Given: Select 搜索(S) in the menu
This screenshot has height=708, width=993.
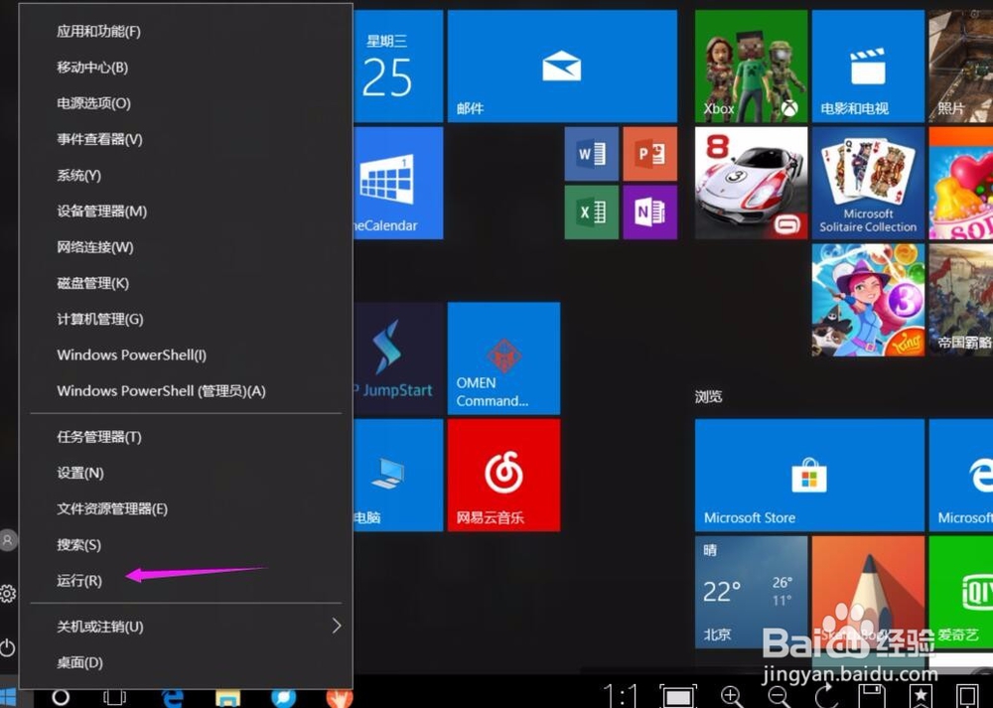Looking at the screenshot, I should click(x=186, y=544).
